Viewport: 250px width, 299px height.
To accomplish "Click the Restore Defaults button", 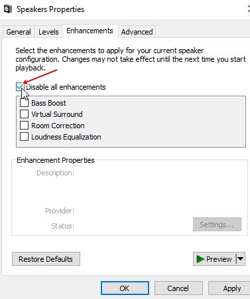I will (46, 259).
